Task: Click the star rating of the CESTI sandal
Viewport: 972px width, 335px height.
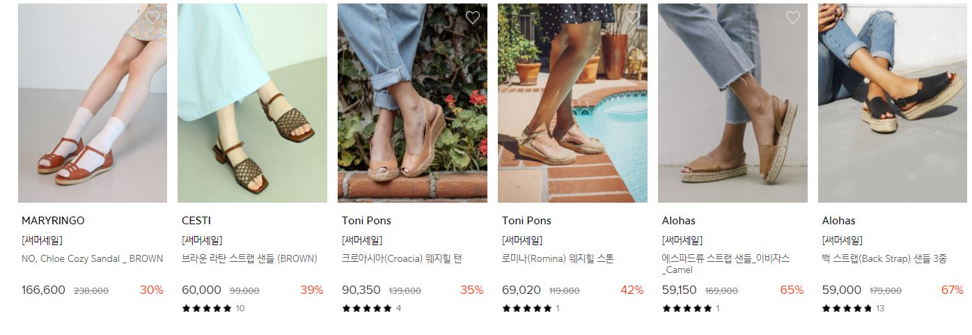Action: click(x=207, y=309)
